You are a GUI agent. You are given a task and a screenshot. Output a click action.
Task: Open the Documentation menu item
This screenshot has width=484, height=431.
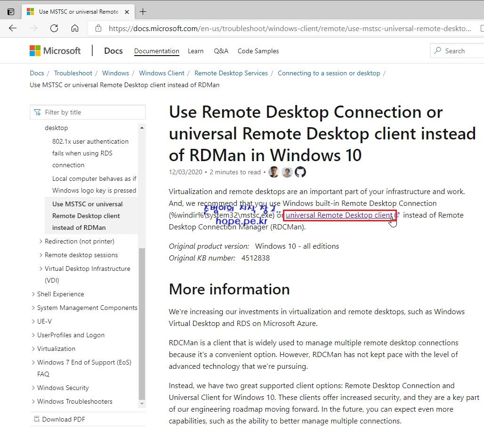point(156,51)
